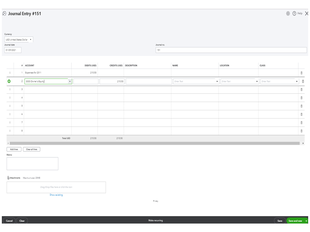Open the Save and new dropdown arrow
310x232 pixels.
[306, 221]
